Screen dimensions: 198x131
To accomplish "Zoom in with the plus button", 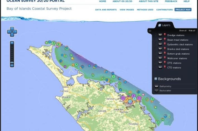I will 12,43.
